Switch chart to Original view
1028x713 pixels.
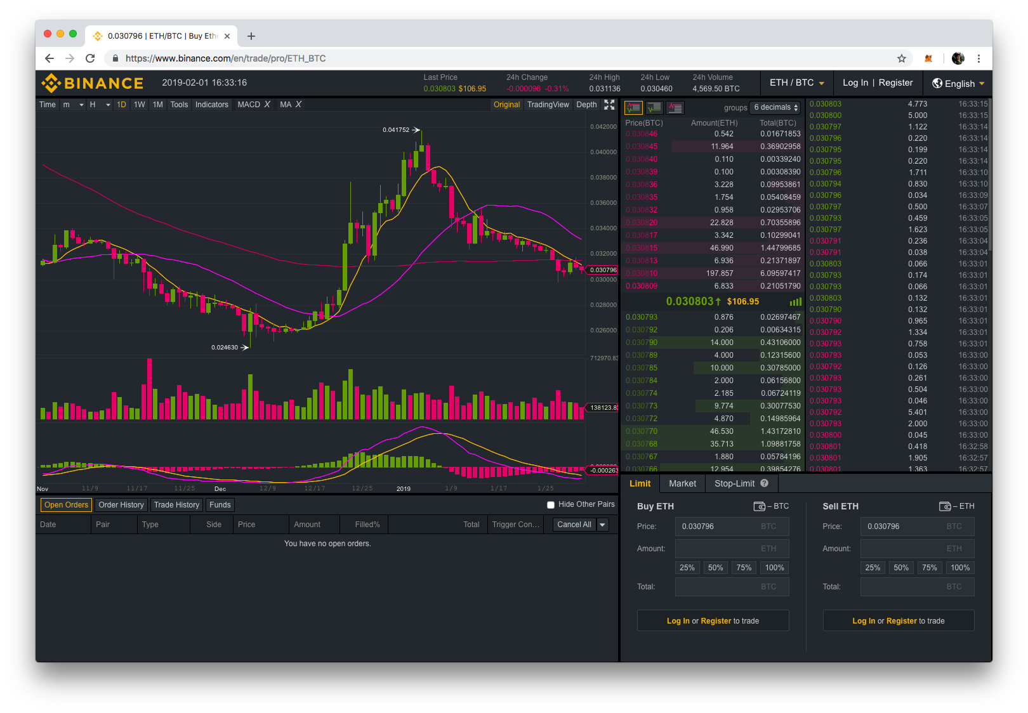pos(506,105)
